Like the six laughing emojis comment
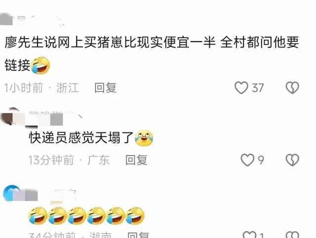 (x=249, y=235)
